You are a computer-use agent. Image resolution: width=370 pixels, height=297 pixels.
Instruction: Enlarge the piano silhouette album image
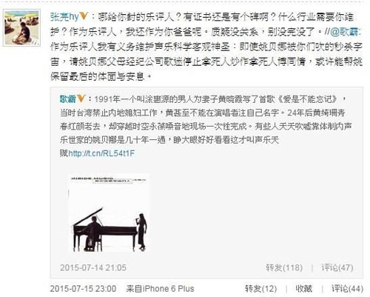pos(109,213)
